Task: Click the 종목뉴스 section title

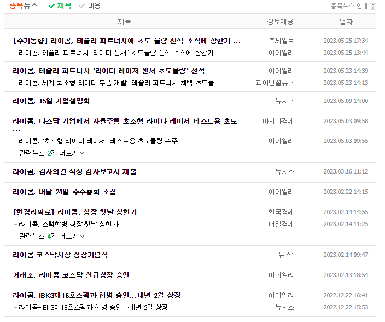Action: (24, 6)
